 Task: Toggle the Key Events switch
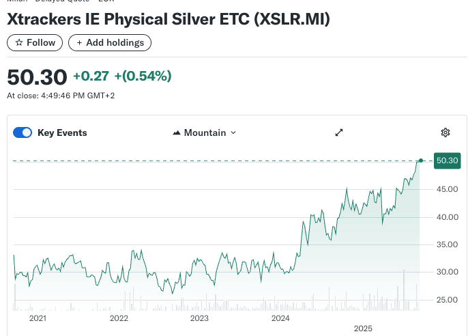[x=23, y=132]
